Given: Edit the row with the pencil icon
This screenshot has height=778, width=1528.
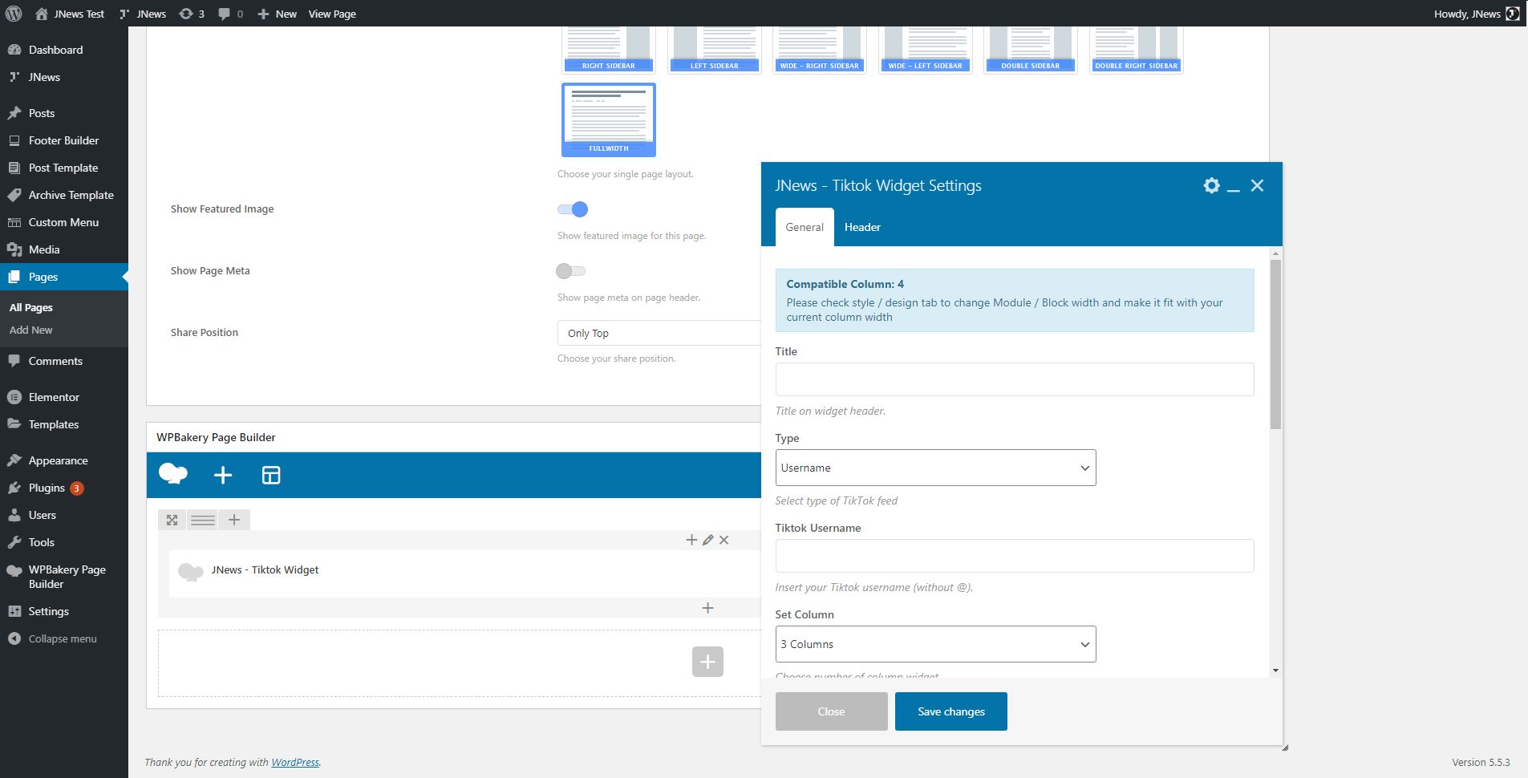Looking at the screenshot, I should (707, 541).
